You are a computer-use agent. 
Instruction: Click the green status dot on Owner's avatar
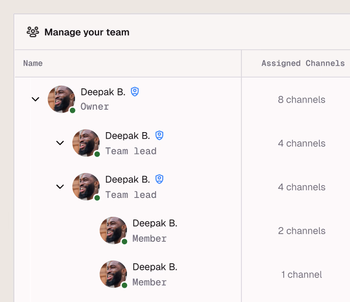coord(72,110)
